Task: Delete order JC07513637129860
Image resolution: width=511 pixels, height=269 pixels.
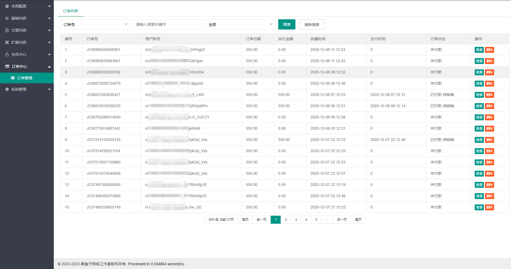Action: tap(489, 162)
